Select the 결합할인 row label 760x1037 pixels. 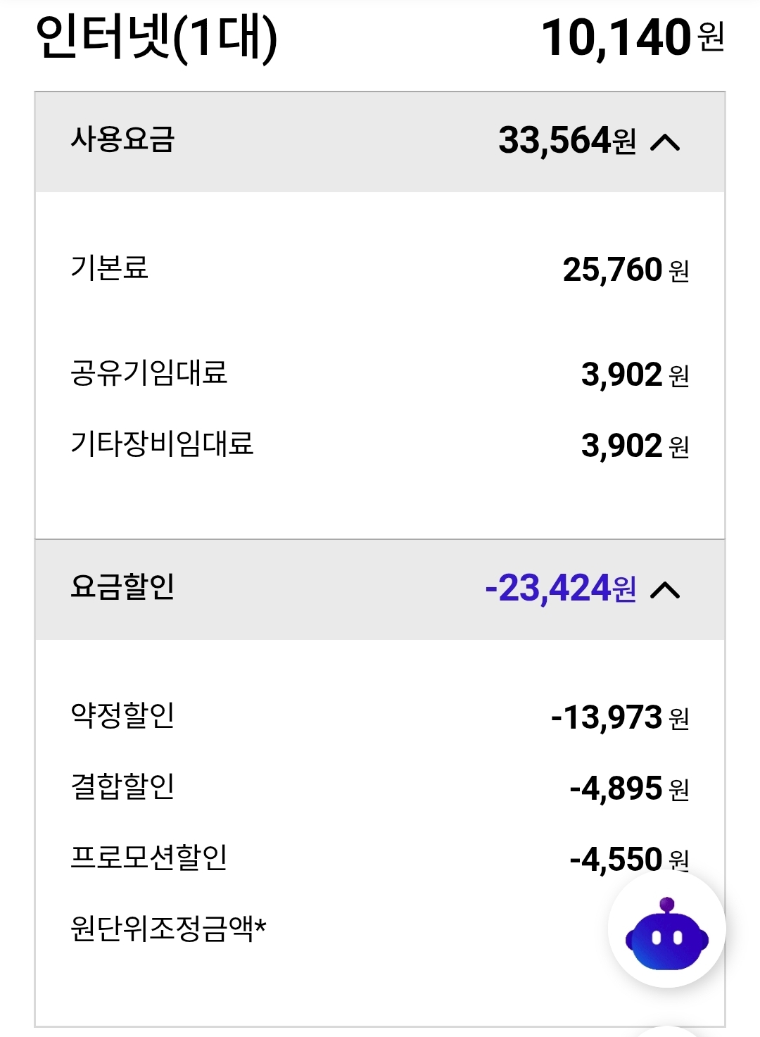pos(123,786)
